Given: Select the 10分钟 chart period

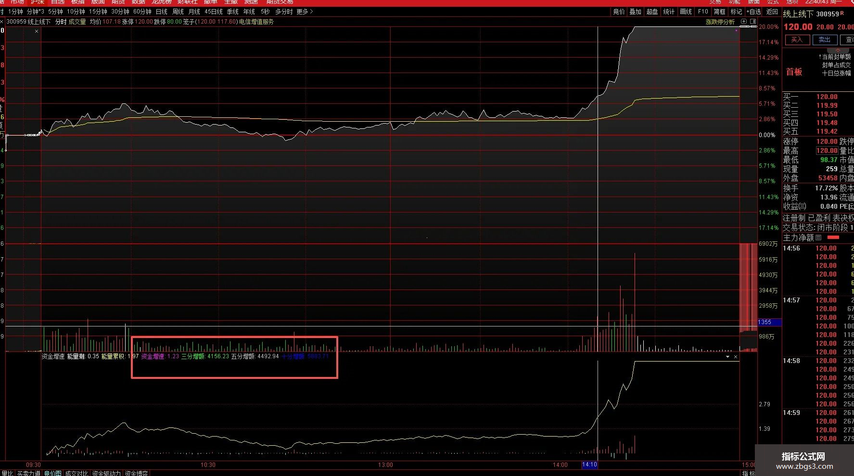Looking at the screenshot, I should coord(76,12).
